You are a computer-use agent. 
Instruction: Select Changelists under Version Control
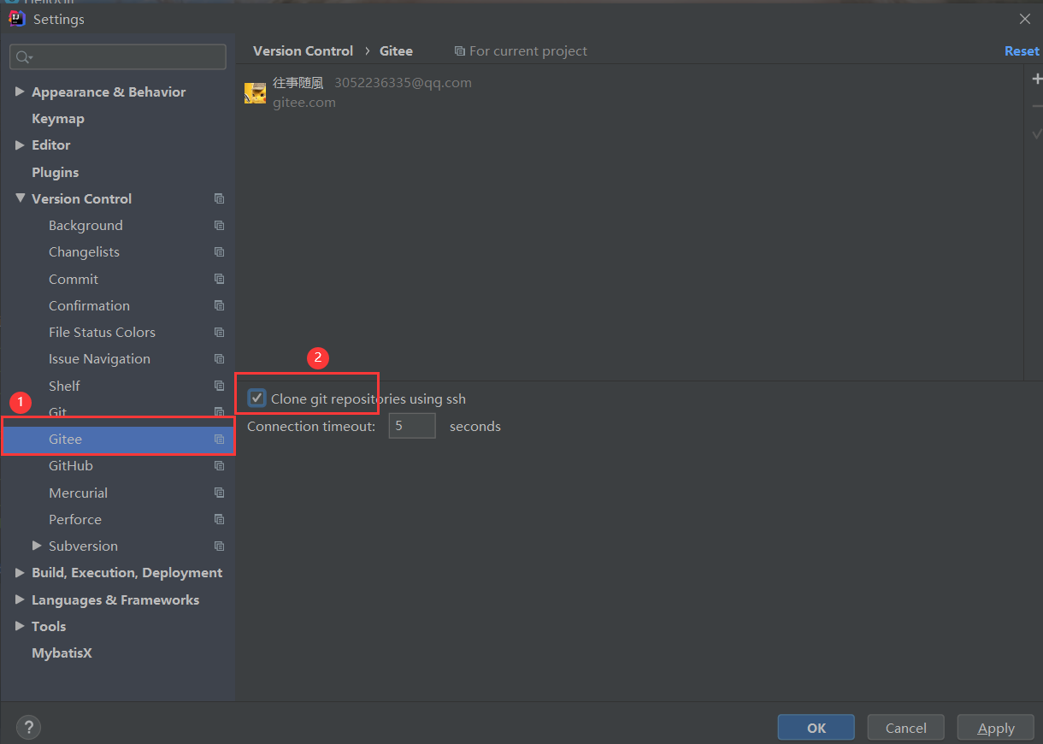click(x=84, y=252)
